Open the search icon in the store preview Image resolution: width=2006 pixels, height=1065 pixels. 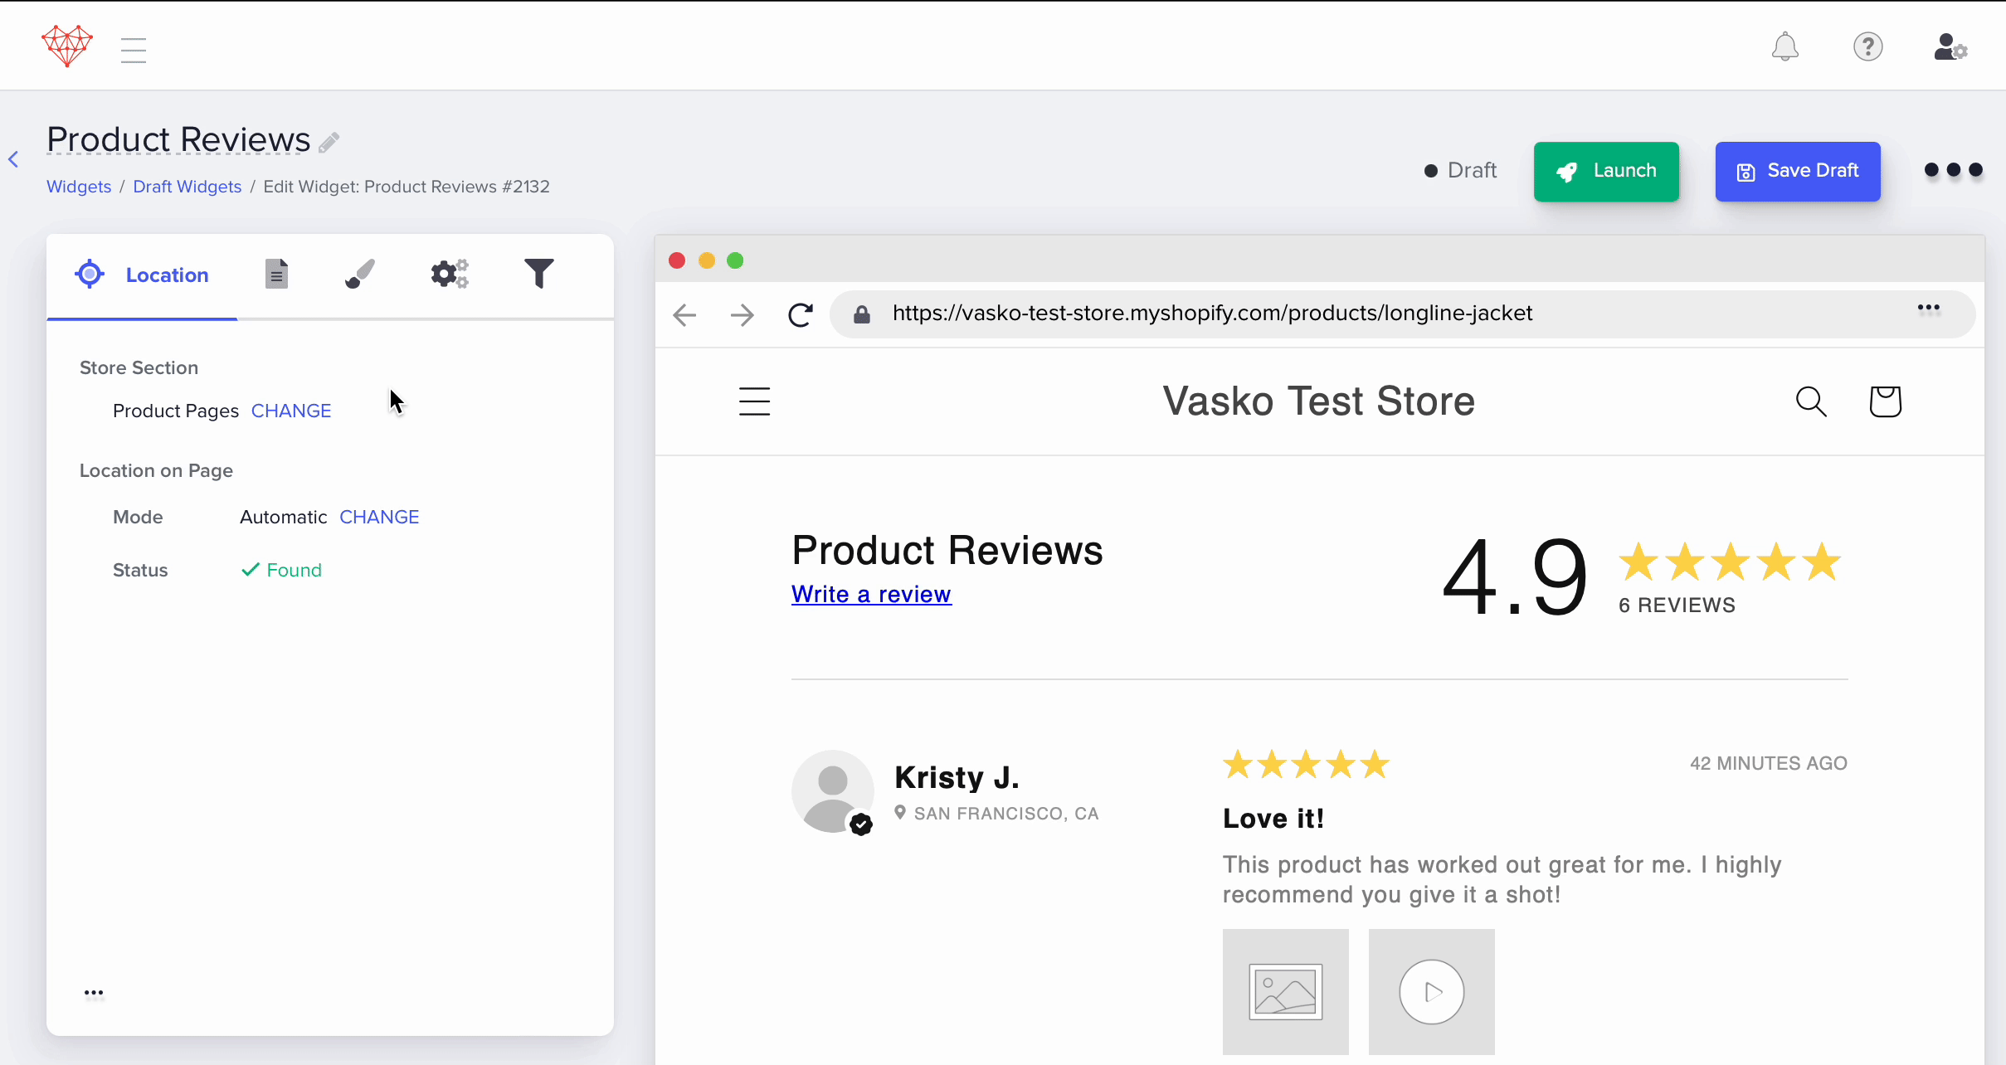[x=1810, y=401]
